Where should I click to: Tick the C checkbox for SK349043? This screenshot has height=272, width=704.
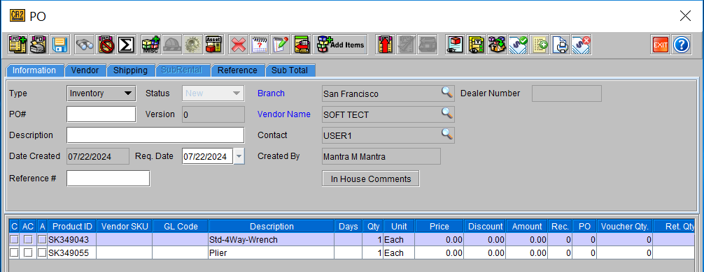click(15, 240)
